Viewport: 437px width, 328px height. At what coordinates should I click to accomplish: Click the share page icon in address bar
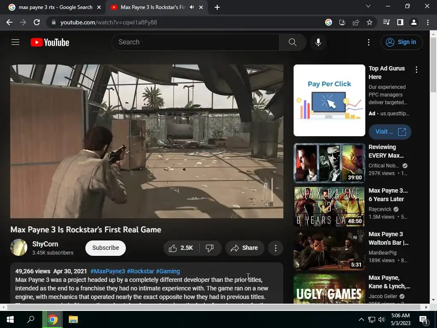coord(356,22)
